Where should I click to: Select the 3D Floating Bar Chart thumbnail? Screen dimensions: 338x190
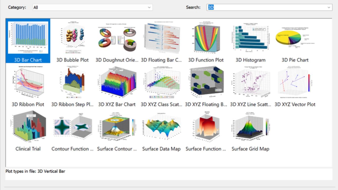[x=161, y=38]
